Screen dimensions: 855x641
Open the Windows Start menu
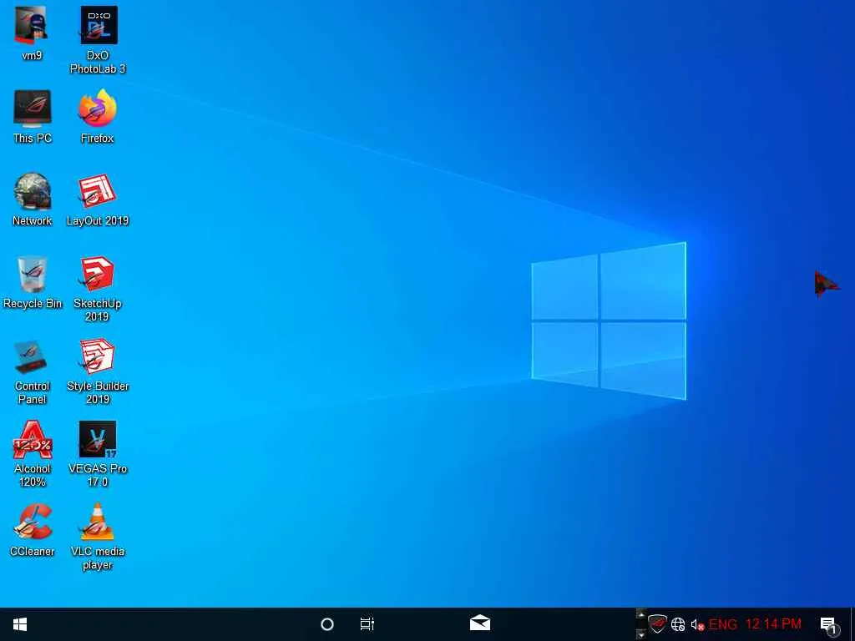(20, 624)
